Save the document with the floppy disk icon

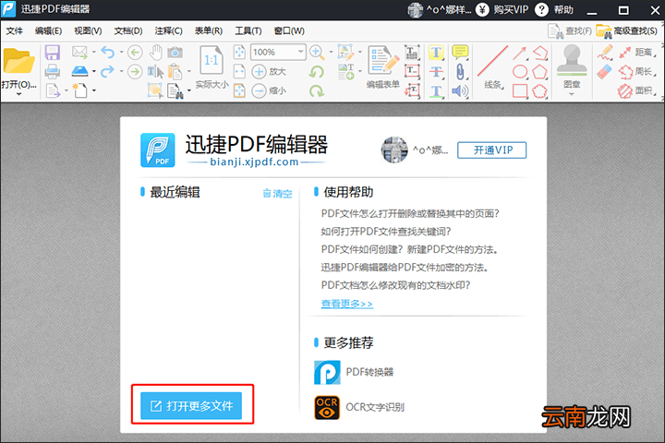52,53
